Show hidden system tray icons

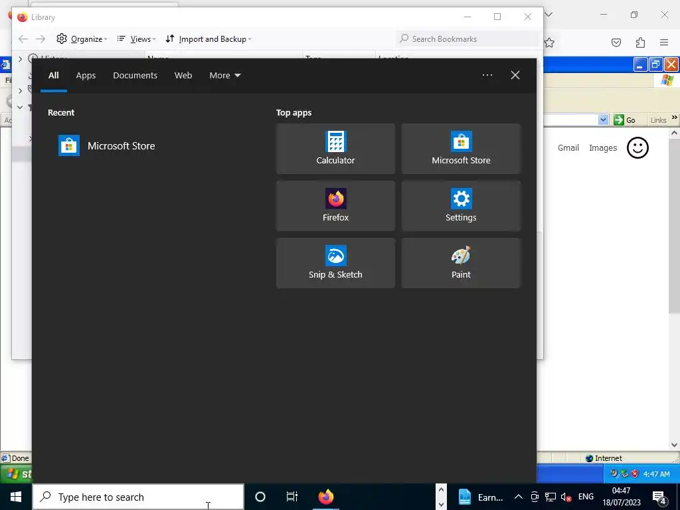(518, 497)
